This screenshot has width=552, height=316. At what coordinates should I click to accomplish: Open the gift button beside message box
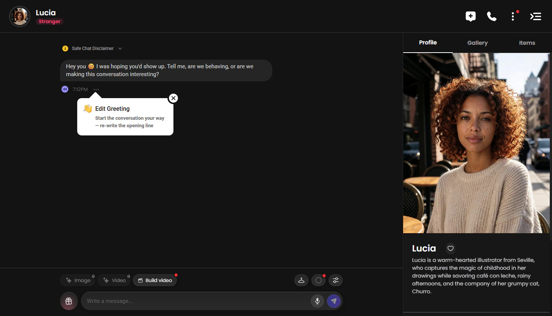(x=69, y=301)
